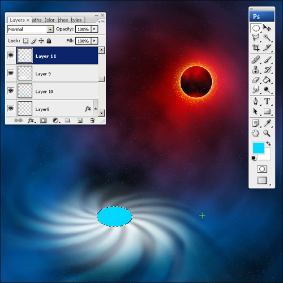Open the Fill slider arrow
The width and height of the screenshot is (283, 283).
coord(95,41)
